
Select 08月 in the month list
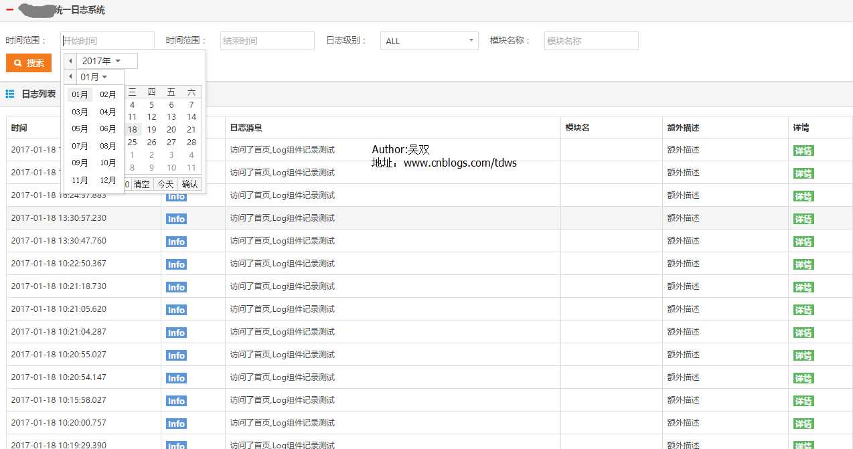108,146
